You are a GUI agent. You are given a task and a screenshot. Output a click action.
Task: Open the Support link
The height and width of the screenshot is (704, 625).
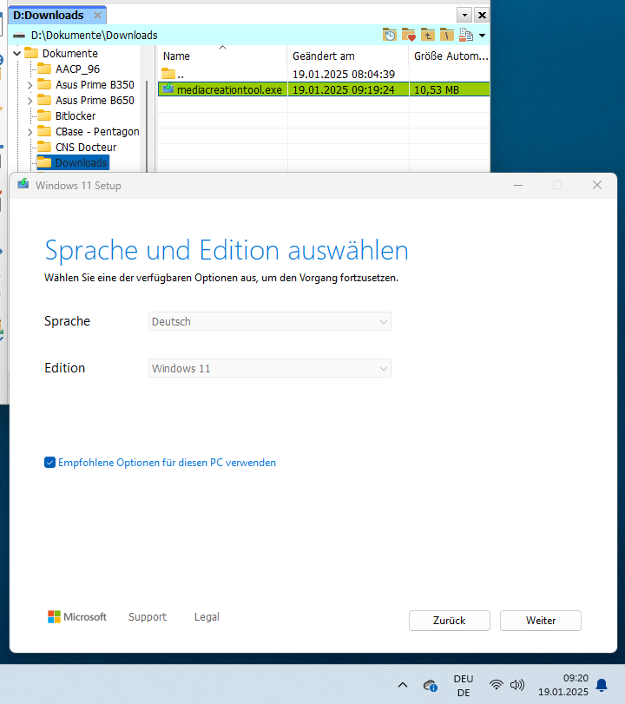[148, 617]
